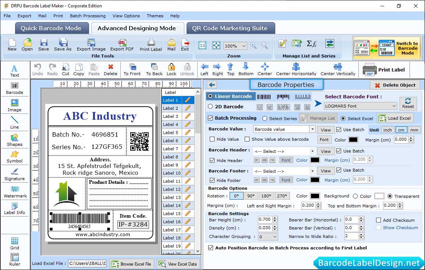Click the pencil icon for Label 5
The image size is (425, 270).
tap(188, 133)
